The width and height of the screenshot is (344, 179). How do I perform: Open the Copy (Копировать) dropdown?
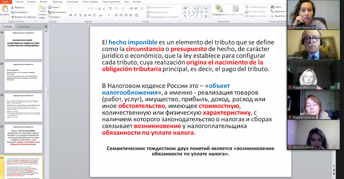[20, 12]
